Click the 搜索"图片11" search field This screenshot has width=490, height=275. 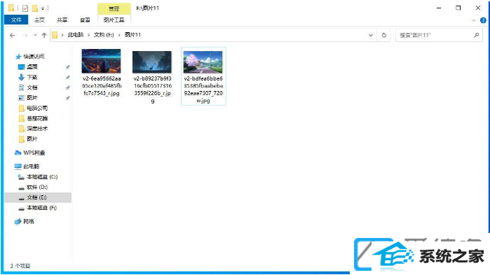(x=435, y=35)
